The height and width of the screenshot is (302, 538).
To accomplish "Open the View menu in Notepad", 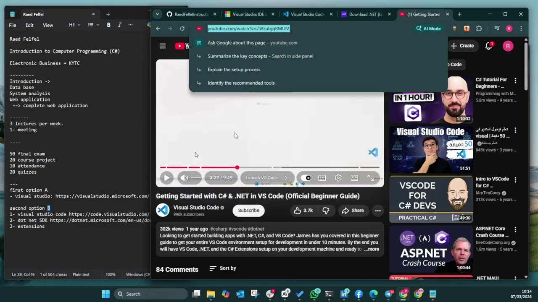I will (x=48, y=25).
